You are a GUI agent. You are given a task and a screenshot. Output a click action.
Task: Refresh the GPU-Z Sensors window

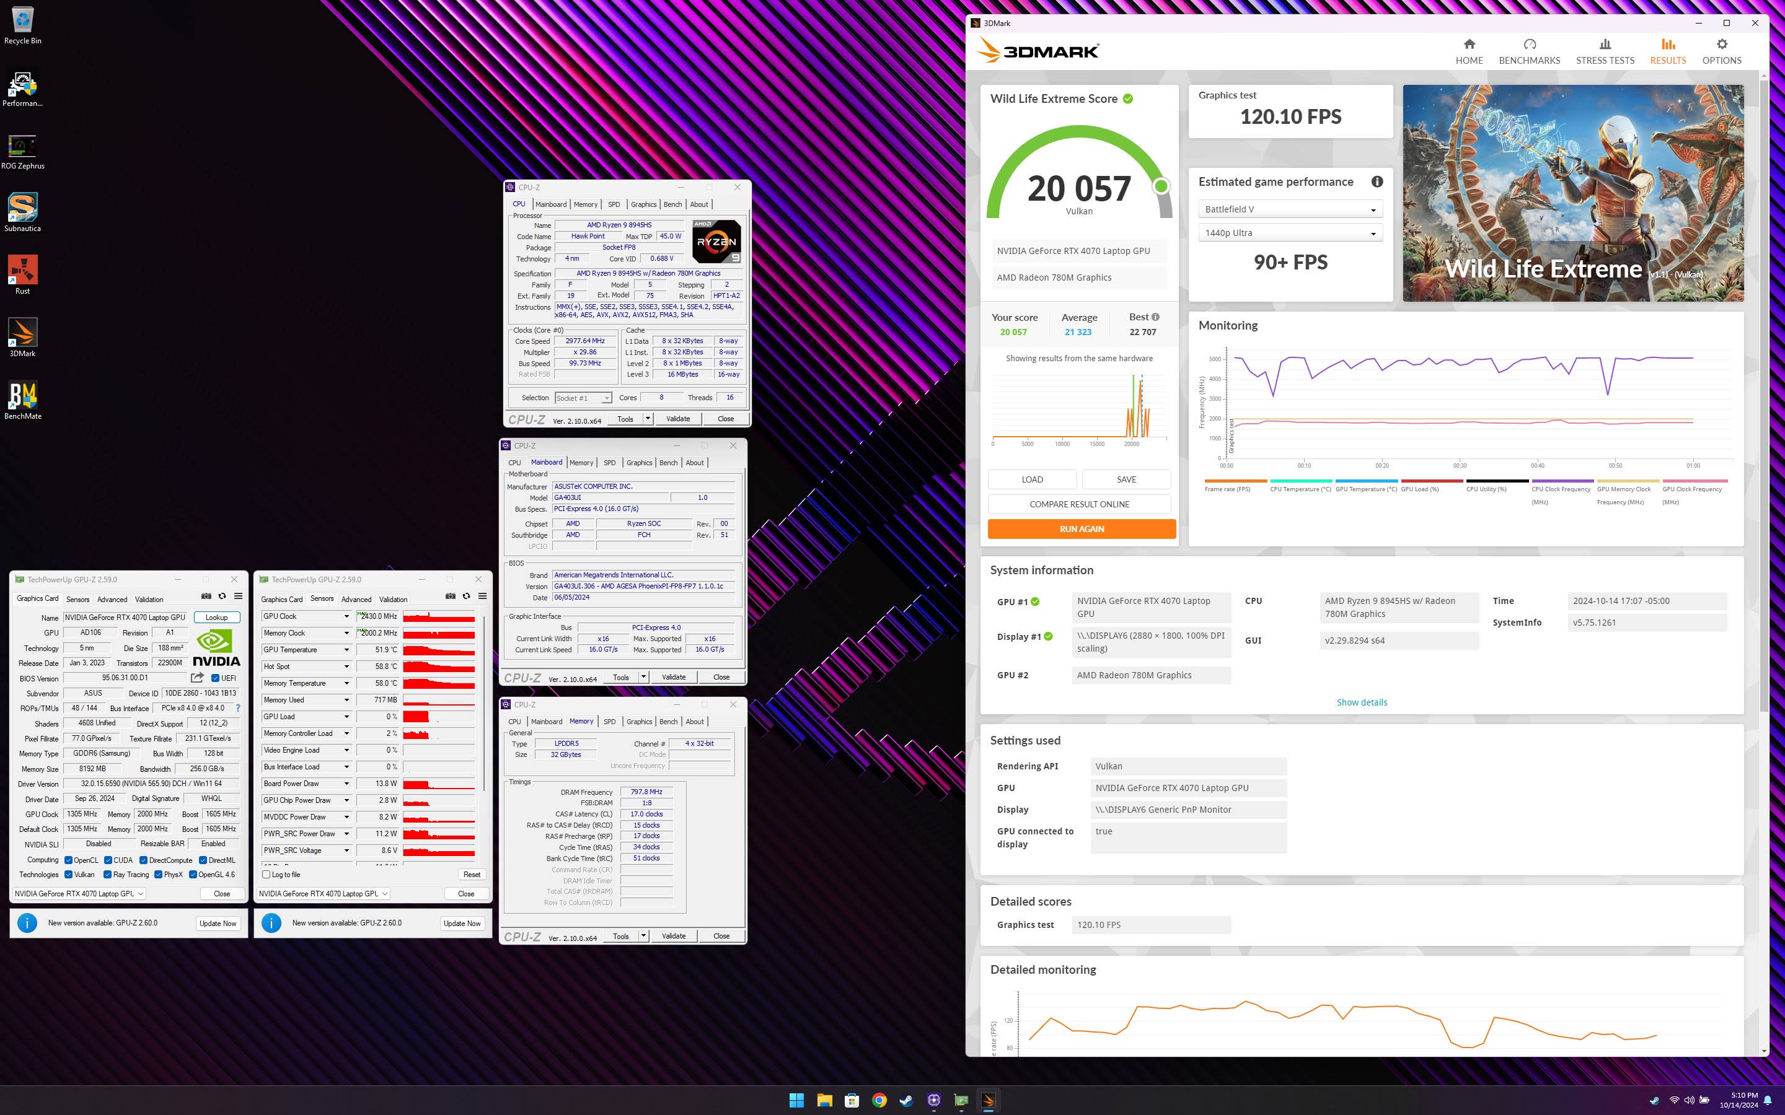pyautogui.click(x=466, y=596)
